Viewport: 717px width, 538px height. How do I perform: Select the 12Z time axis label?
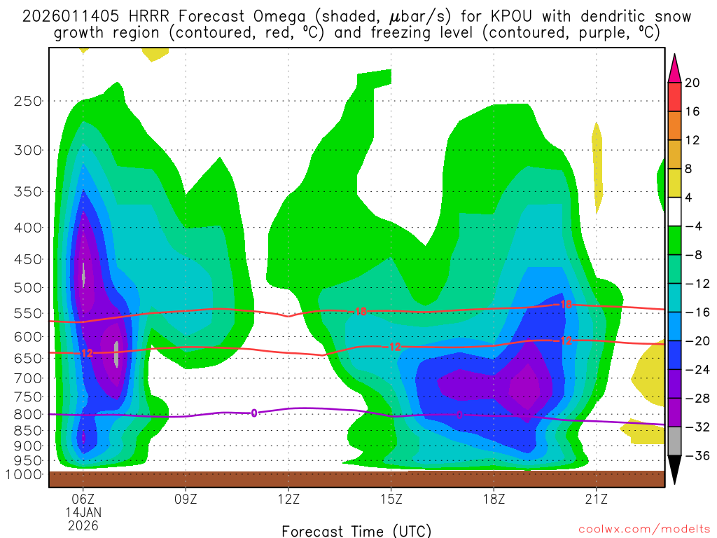coord(288,499)
